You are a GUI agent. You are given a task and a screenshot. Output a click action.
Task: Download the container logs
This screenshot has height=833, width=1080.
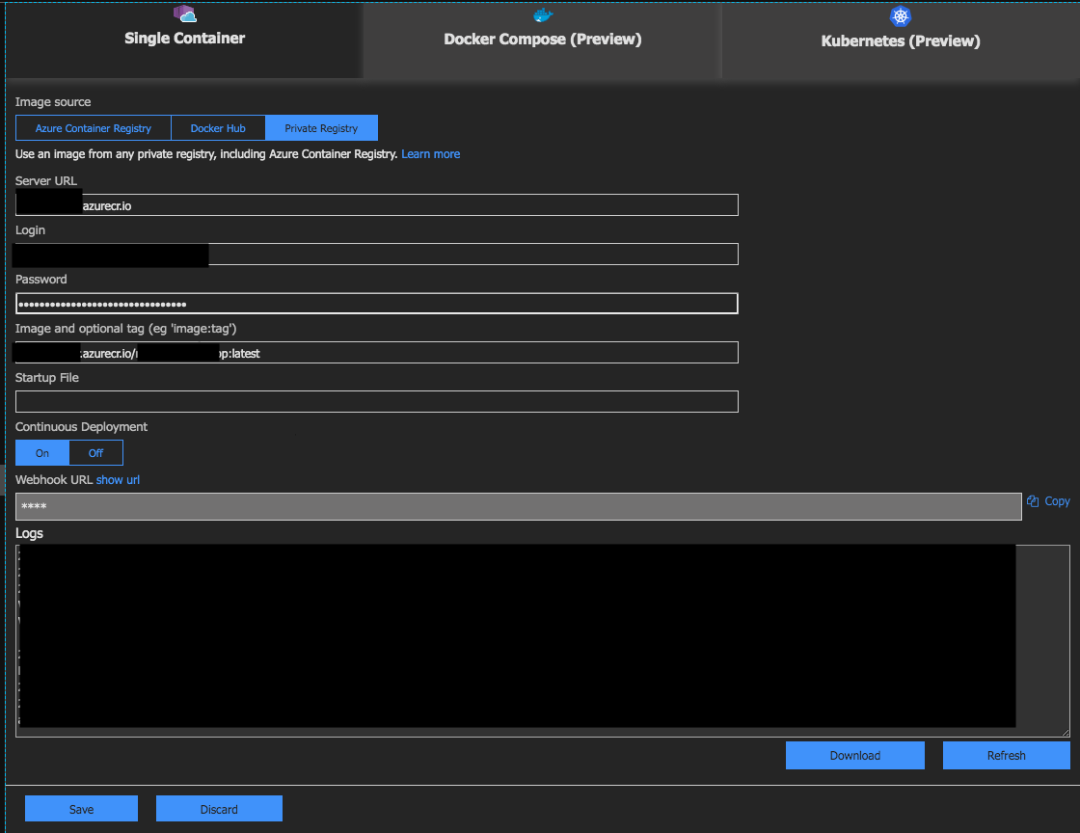[x=854, y=755]
